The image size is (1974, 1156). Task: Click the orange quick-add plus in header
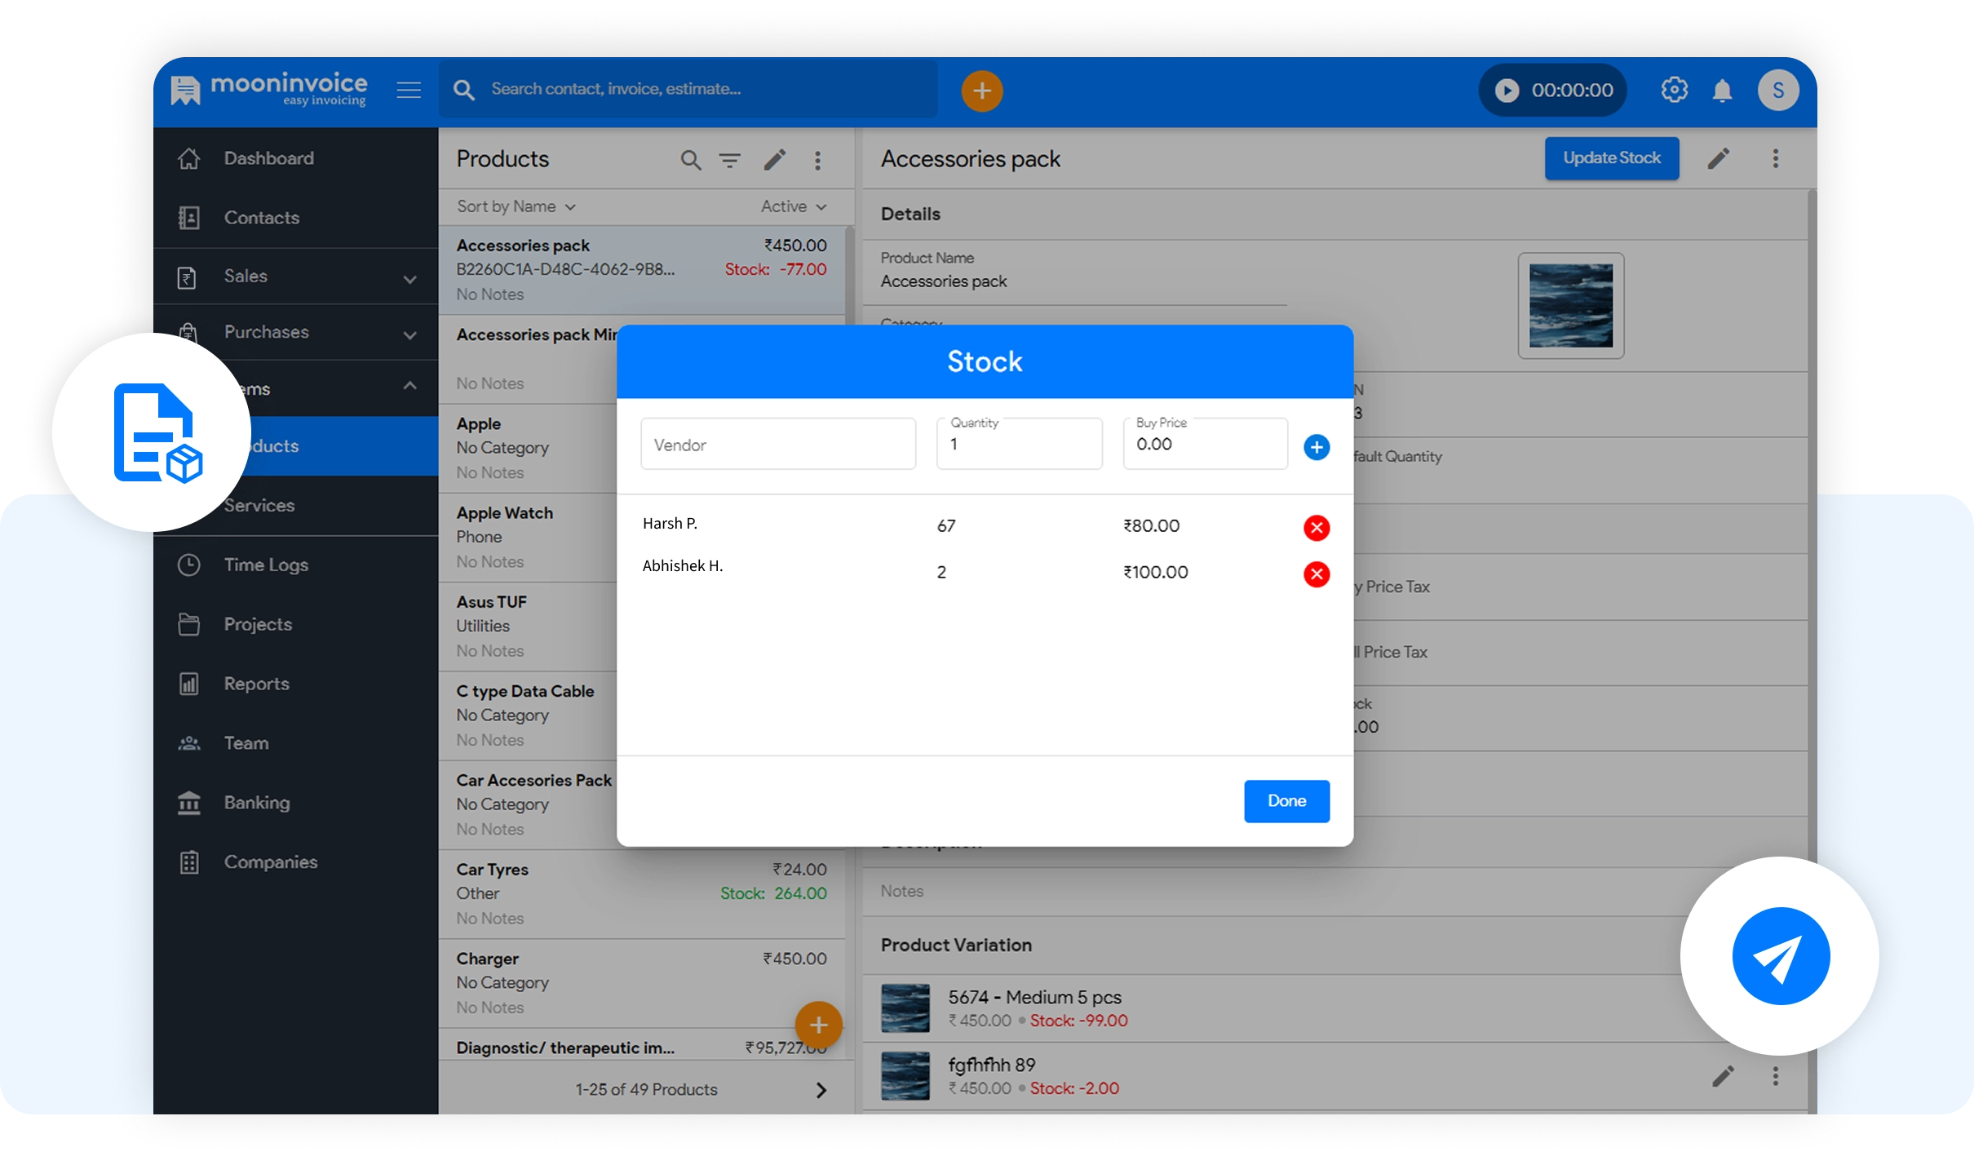[x=981, y=91]
